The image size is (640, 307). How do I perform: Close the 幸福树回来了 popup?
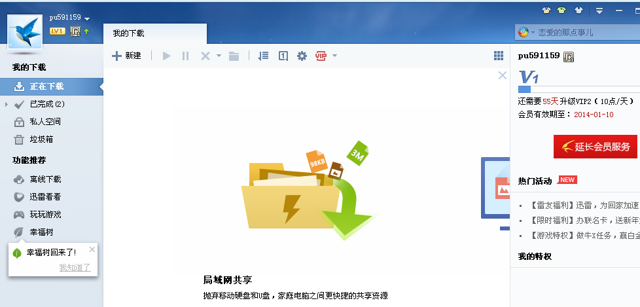point(92,249)
